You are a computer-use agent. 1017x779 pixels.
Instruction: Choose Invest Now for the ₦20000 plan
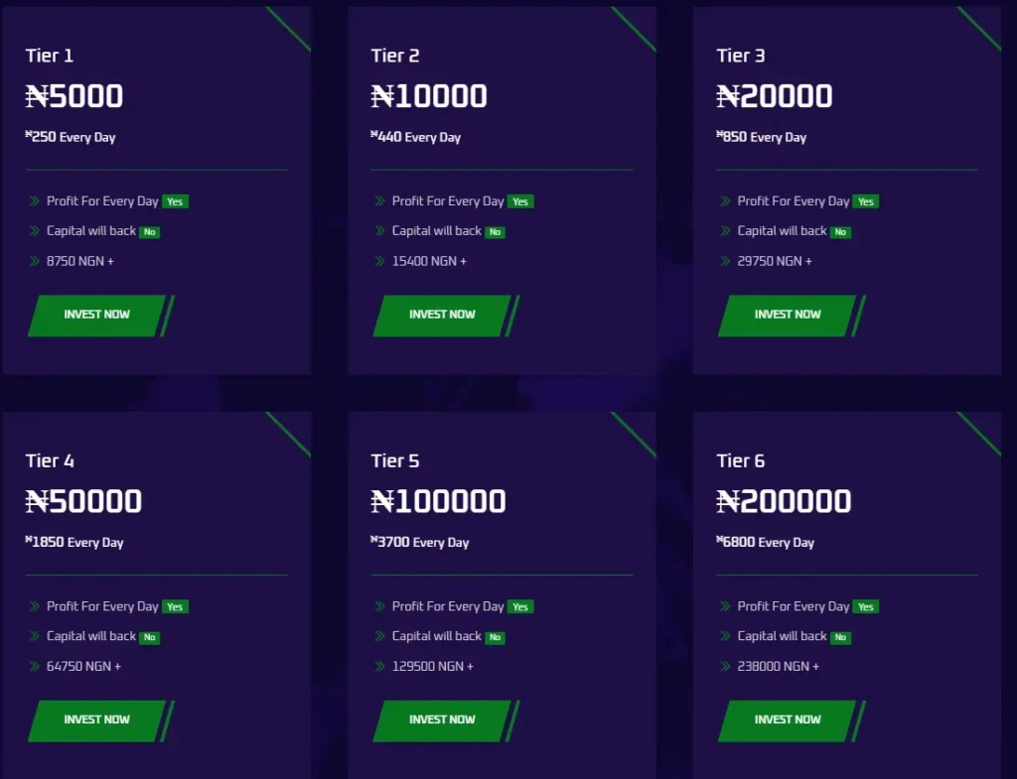788,315
